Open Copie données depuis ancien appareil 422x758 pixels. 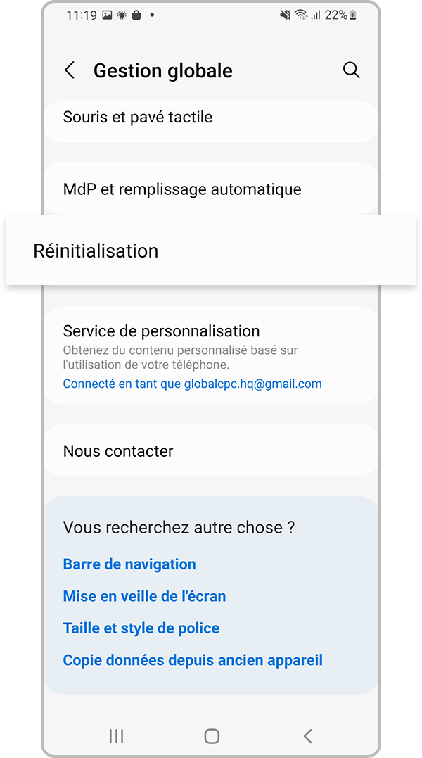[x=193, y=660]
